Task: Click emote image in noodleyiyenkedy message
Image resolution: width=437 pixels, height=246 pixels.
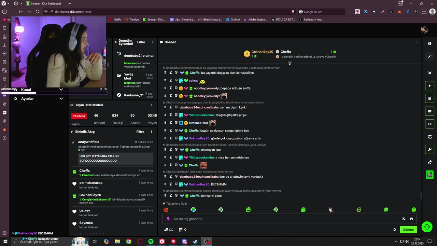Action: click(x=224, y=96)
